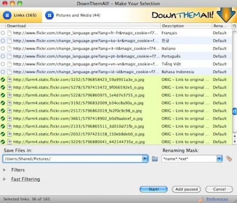Click the vertical scrollbar thumb

click(234, 111)
